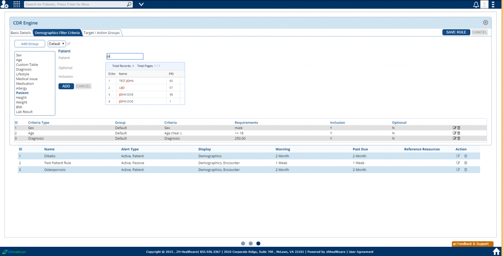Image resolution: width=503 pixels, height=256 pixels.
Task: Click the home icon in footer
Action: pyautogui.click(x=497, y=251)
